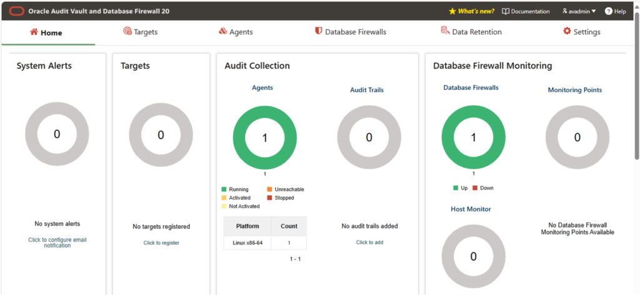This screenshot has width=640, height=295.
Task: Switch to the Data Retention tab
Action: click(x=471, y=32)
